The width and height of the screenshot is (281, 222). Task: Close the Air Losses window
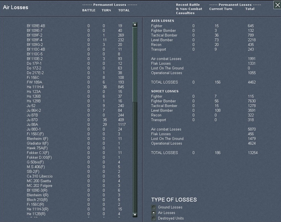point(277,5)
